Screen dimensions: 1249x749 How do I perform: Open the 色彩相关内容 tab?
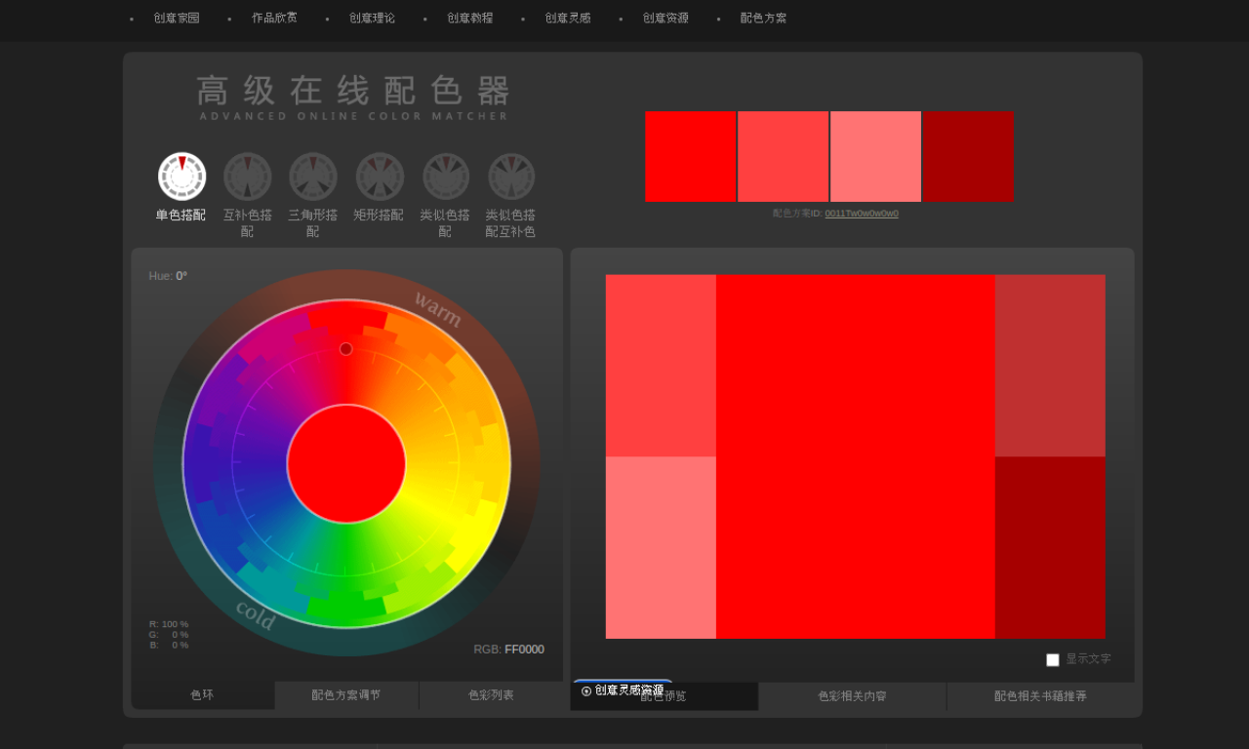[852, 696]
